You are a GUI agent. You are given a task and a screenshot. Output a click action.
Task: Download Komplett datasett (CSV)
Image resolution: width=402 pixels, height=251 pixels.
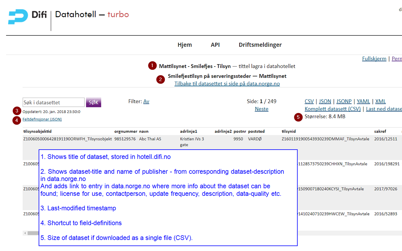(333, 109)
